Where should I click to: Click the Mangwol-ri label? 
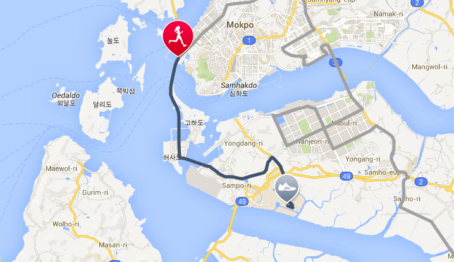point(429,67)
